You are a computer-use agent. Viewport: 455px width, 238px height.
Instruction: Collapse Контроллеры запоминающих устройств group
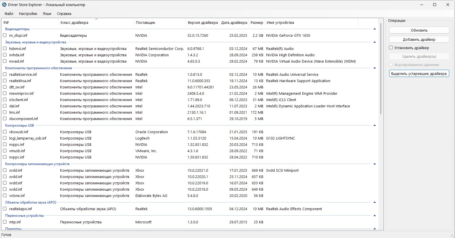pos(375,164)
